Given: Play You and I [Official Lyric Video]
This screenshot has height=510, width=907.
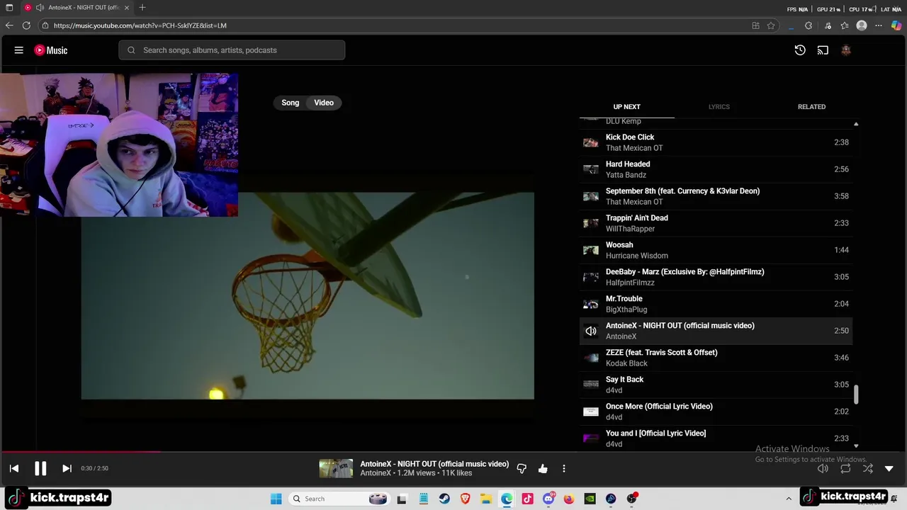Looking at the screenshot, I should 716,438.
